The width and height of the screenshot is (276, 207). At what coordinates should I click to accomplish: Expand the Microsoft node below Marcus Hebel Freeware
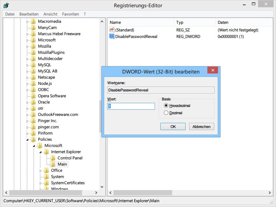click(x=27, y=40)
